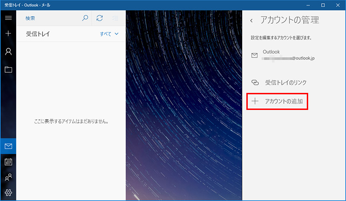The width and height of the screenshot is (346, 201).
Task: Sync the inbox with refresh icon
Action: click(100, 18)
